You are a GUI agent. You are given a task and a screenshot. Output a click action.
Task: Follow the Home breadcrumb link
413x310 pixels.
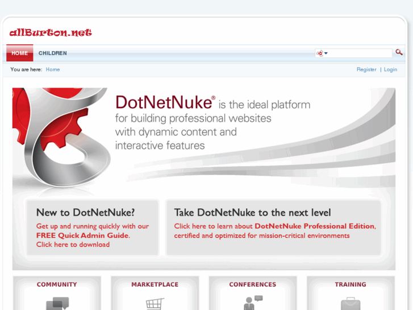(x=53, y=69)
